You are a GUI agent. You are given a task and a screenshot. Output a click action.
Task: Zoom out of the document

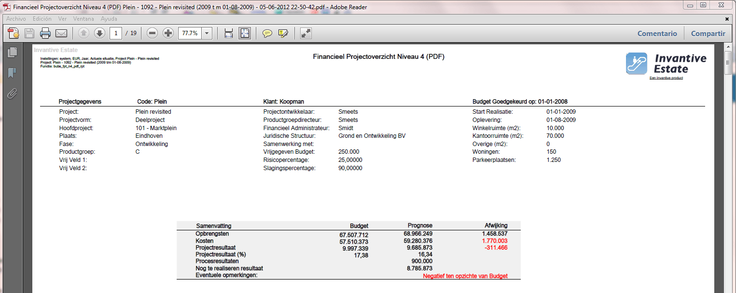click(152, 33)
